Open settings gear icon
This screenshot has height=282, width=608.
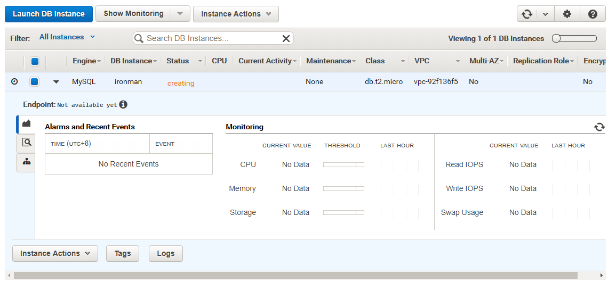[x=567, y=14]
